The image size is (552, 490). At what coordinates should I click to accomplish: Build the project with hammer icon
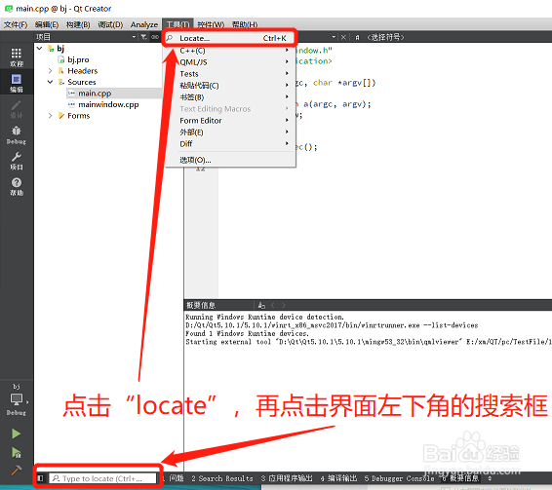click(x=16, y=470)
